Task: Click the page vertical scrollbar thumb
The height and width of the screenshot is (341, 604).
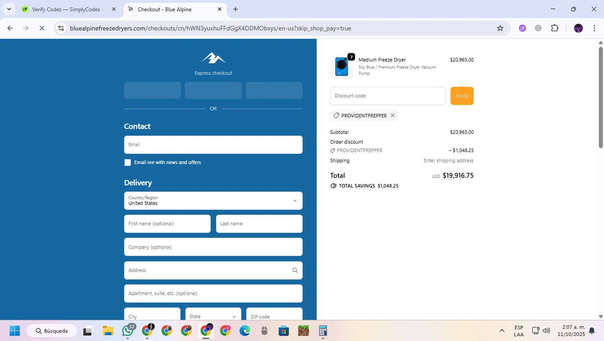Action: (601, 97)
